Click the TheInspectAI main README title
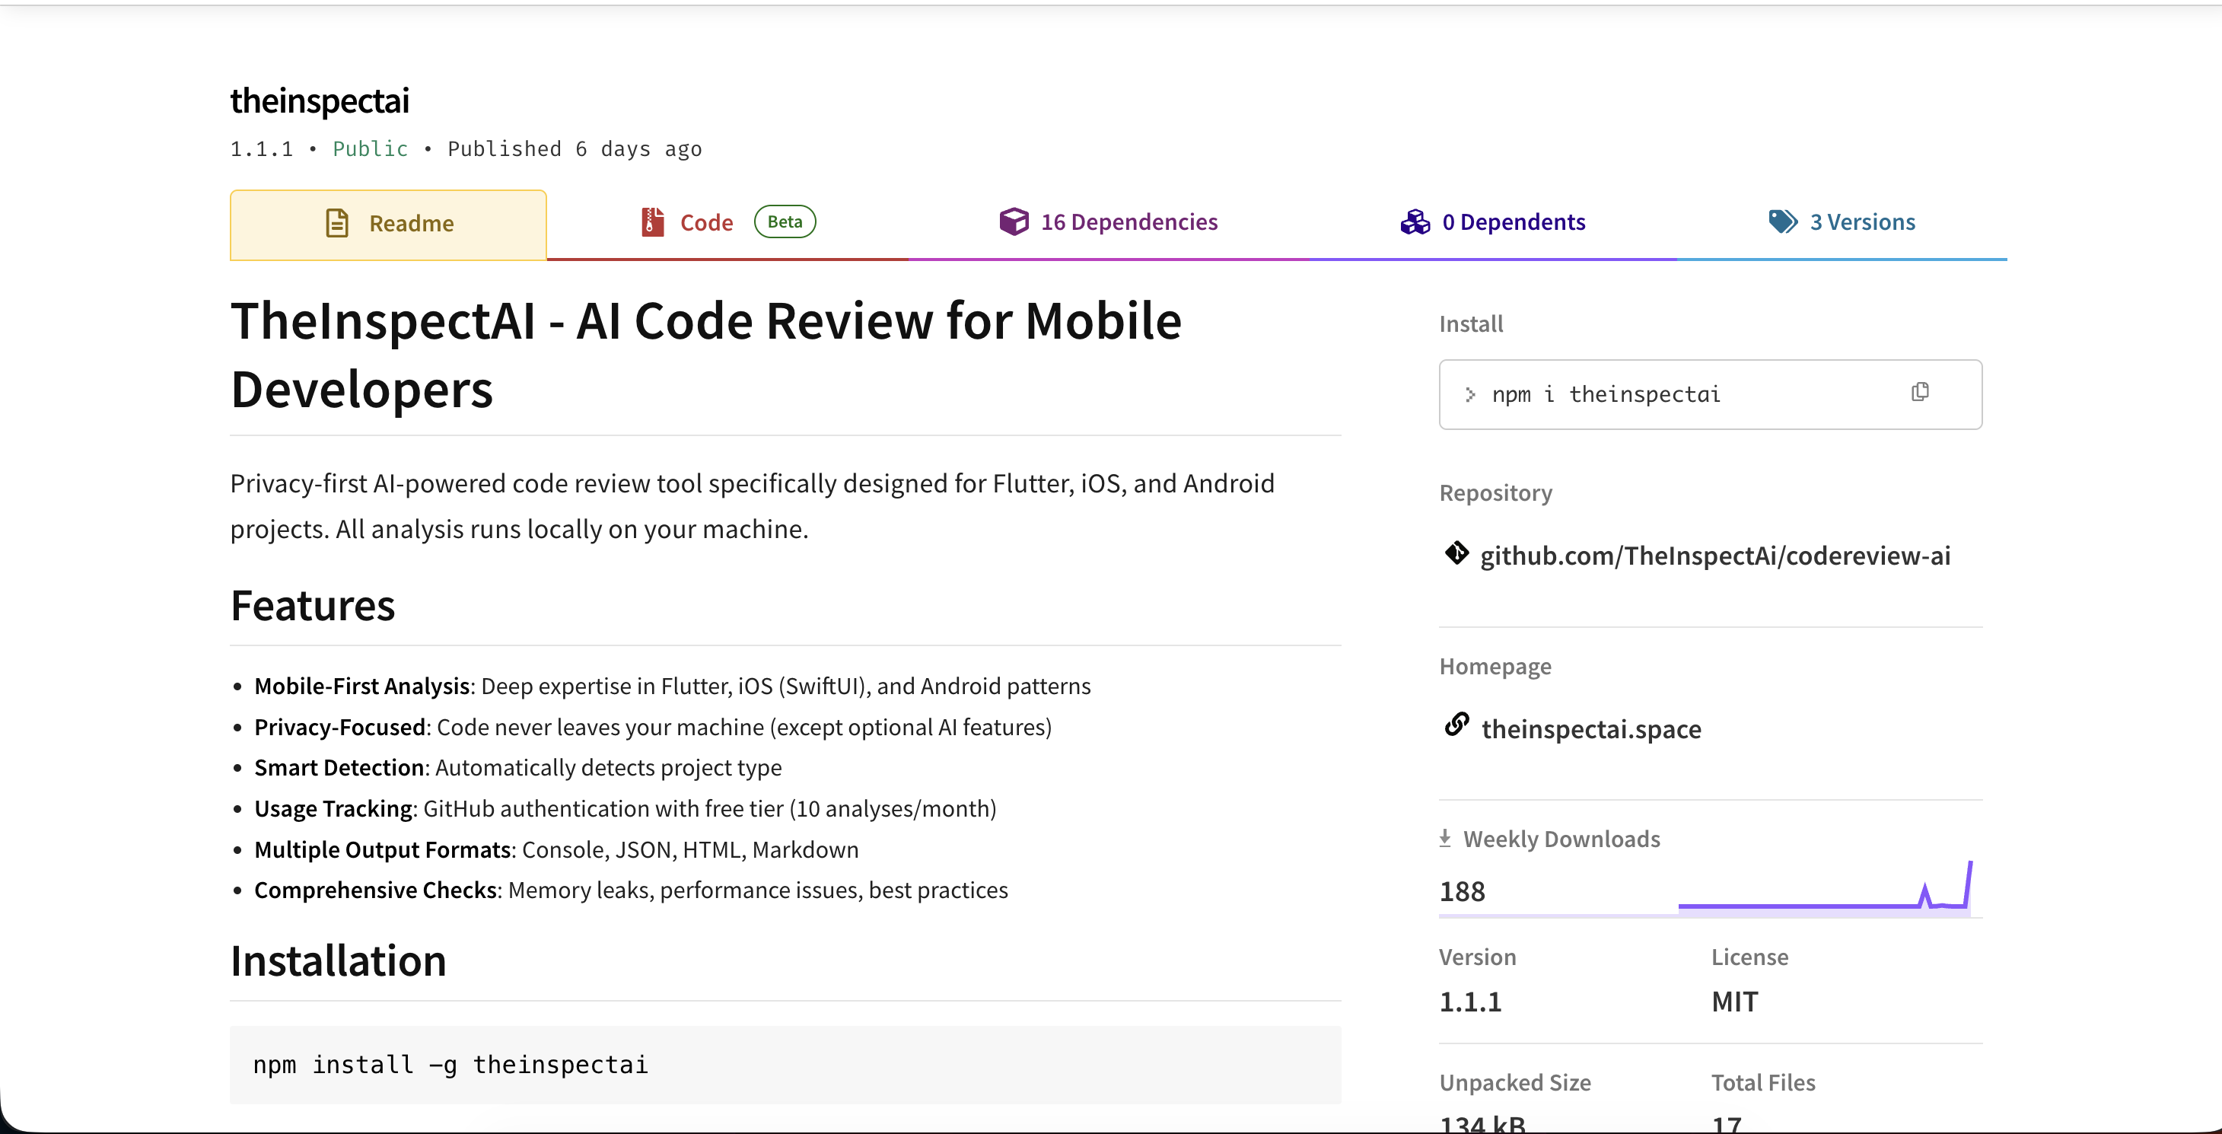Image resolution: width=2222 pixels, height=1134 pixels. 705,355
